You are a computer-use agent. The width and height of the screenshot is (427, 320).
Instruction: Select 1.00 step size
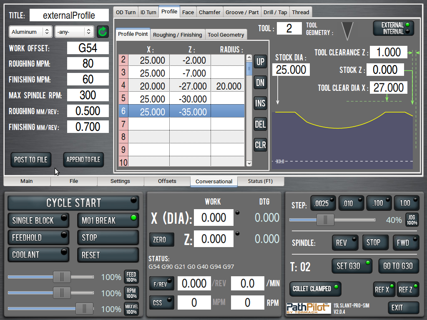[x=407, y=203]
